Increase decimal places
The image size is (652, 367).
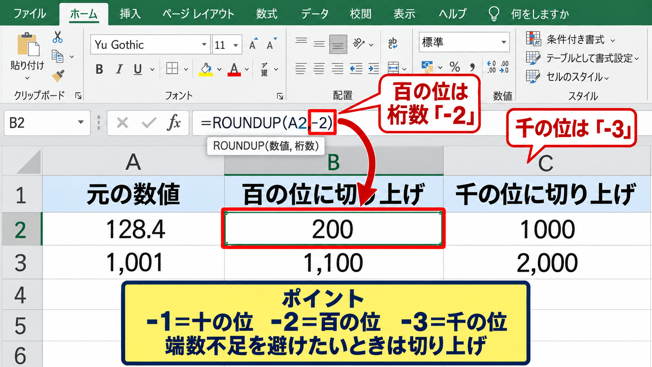492,67
